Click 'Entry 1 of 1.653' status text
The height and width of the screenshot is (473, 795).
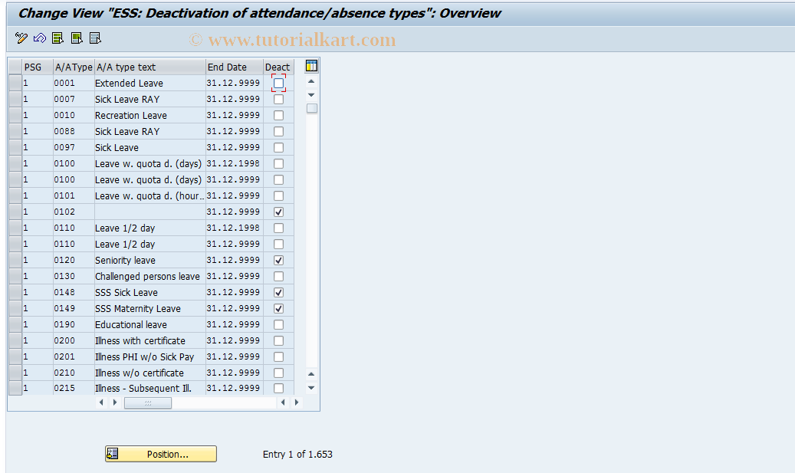[x=297, y=455]
